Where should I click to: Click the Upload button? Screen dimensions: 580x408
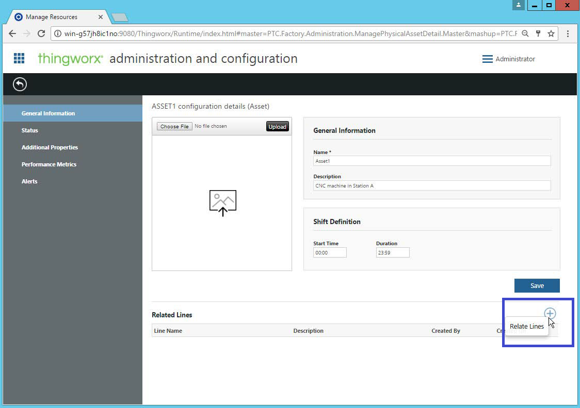point(277,126)
